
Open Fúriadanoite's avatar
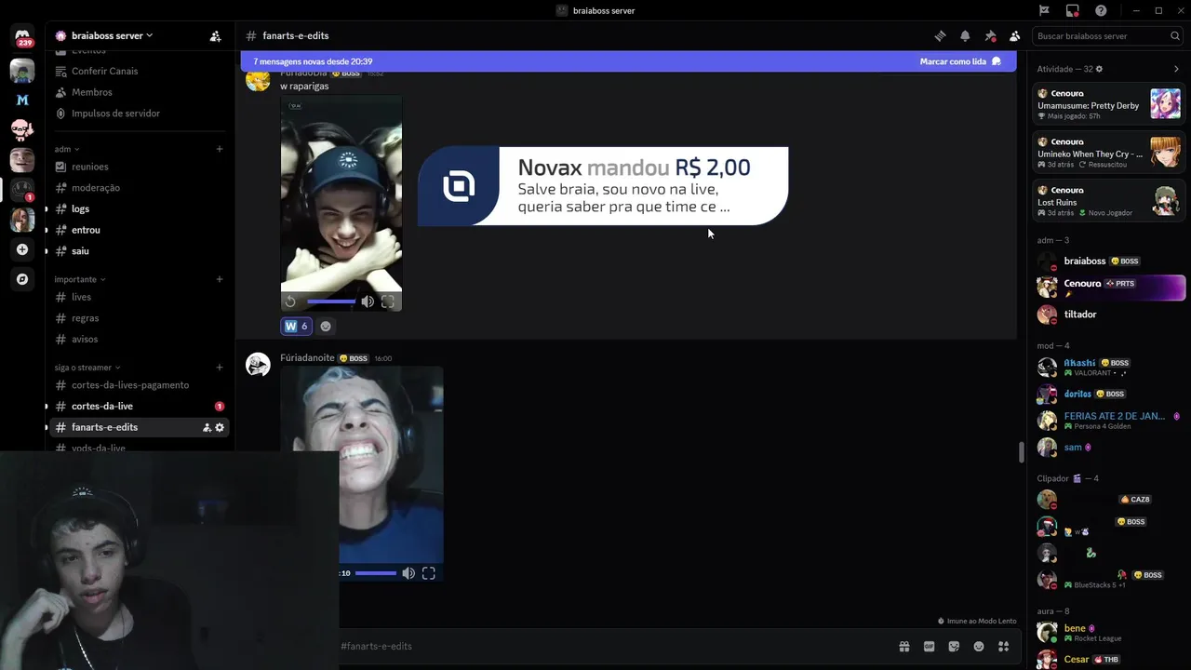(x=258, y=365)
